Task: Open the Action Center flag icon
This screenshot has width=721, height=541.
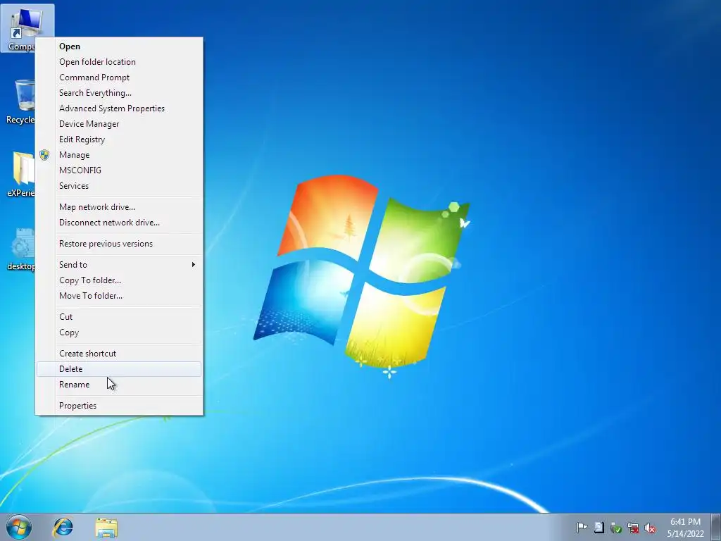Action: coord(582,528)
